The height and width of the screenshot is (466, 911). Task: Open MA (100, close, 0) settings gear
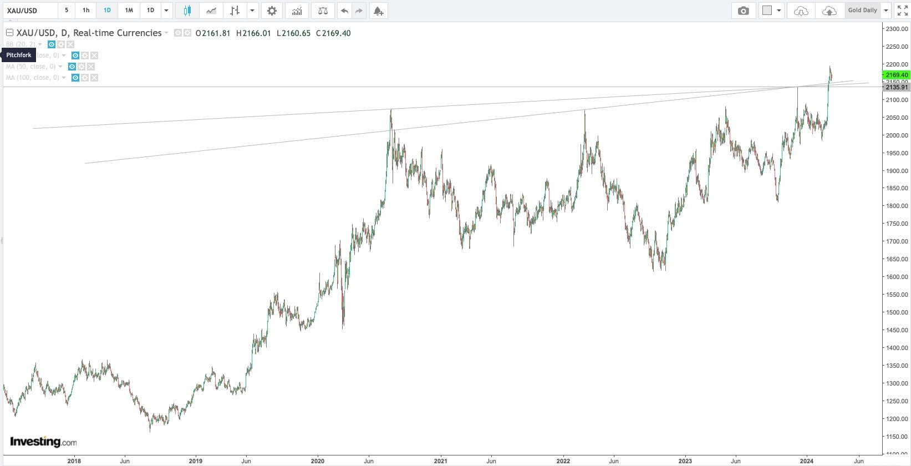coord(85,78)
